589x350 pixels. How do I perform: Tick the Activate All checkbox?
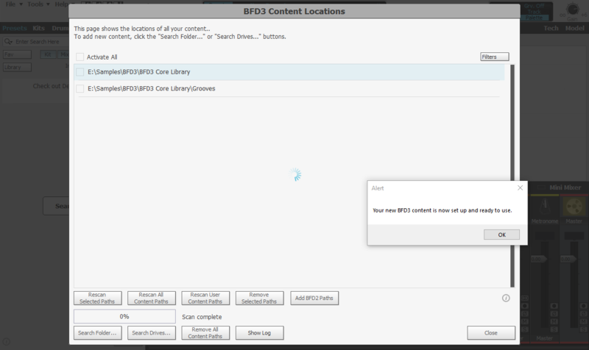click(80, 57)
